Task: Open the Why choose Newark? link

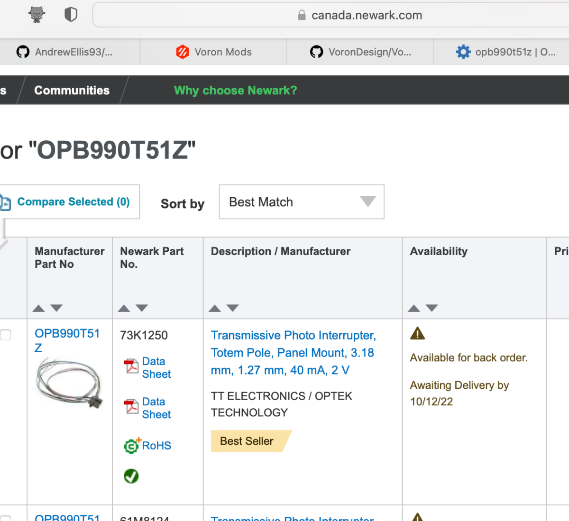Action: (x=235, y=90)
